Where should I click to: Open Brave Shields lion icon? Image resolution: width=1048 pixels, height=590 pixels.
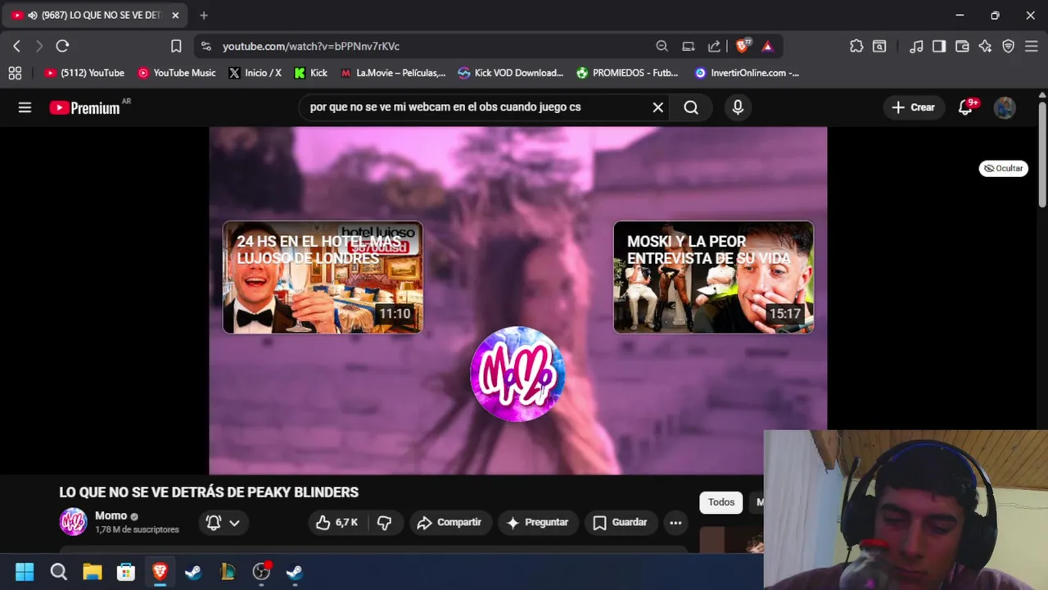click(743, 46)
